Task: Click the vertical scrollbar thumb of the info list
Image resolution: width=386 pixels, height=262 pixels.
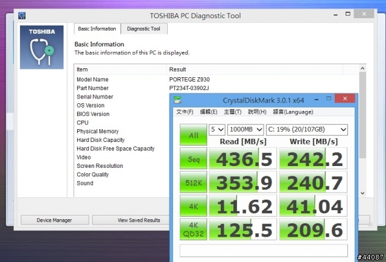Action: coord(362,115)
